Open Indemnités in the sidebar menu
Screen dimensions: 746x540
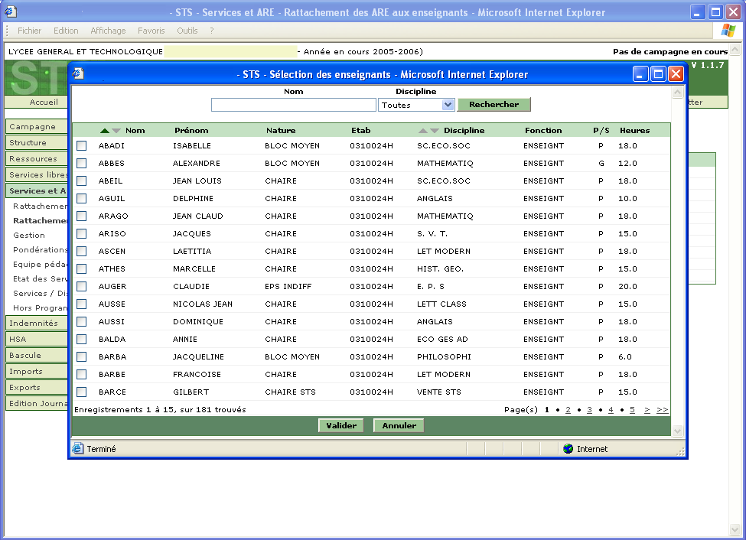point(36,323)
